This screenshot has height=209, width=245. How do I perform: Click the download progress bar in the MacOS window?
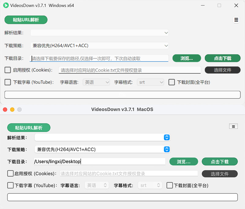coord(123,197)
